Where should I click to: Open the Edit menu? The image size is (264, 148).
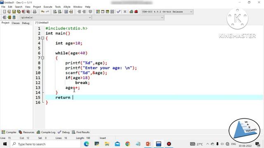click(x=10, y=7)
